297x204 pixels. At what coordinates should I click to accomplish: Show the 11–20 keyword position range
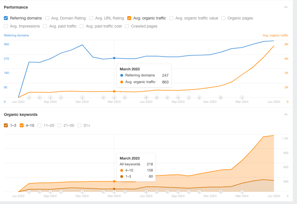pyautogui.click(x=40, y=125)
